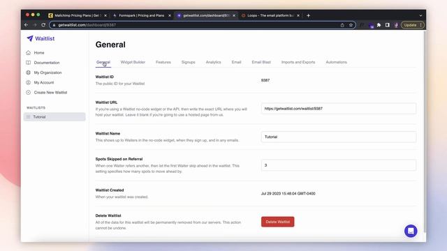Click the page scrollbar

pyautogui.click(x=425, y=131)
